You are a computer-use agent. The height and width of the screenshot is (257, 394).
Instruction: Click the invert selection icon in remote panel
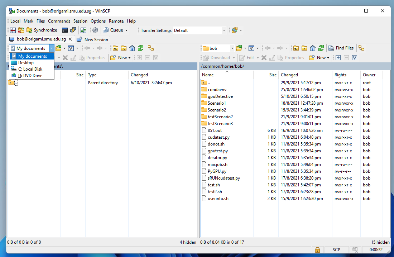click(354, 57)
